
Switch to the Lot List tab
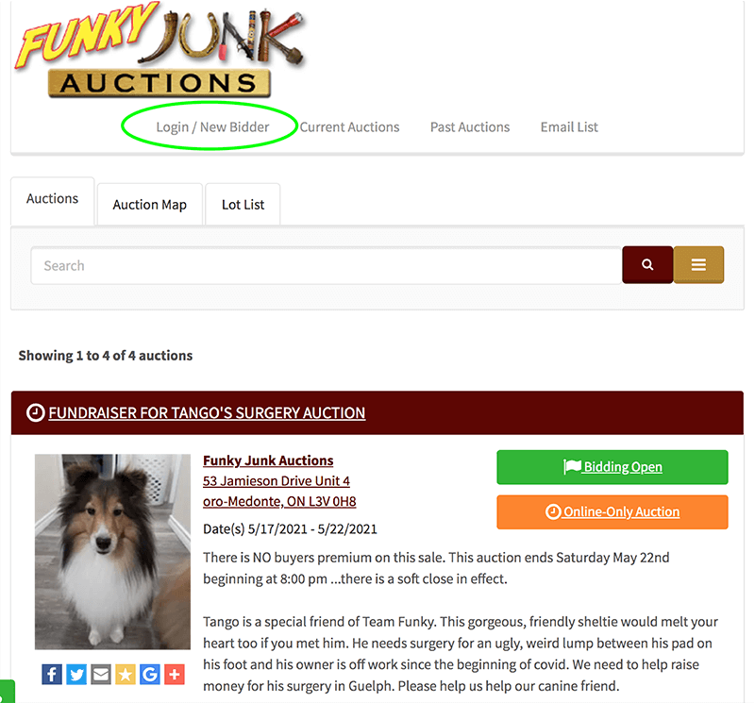[243, 204]
